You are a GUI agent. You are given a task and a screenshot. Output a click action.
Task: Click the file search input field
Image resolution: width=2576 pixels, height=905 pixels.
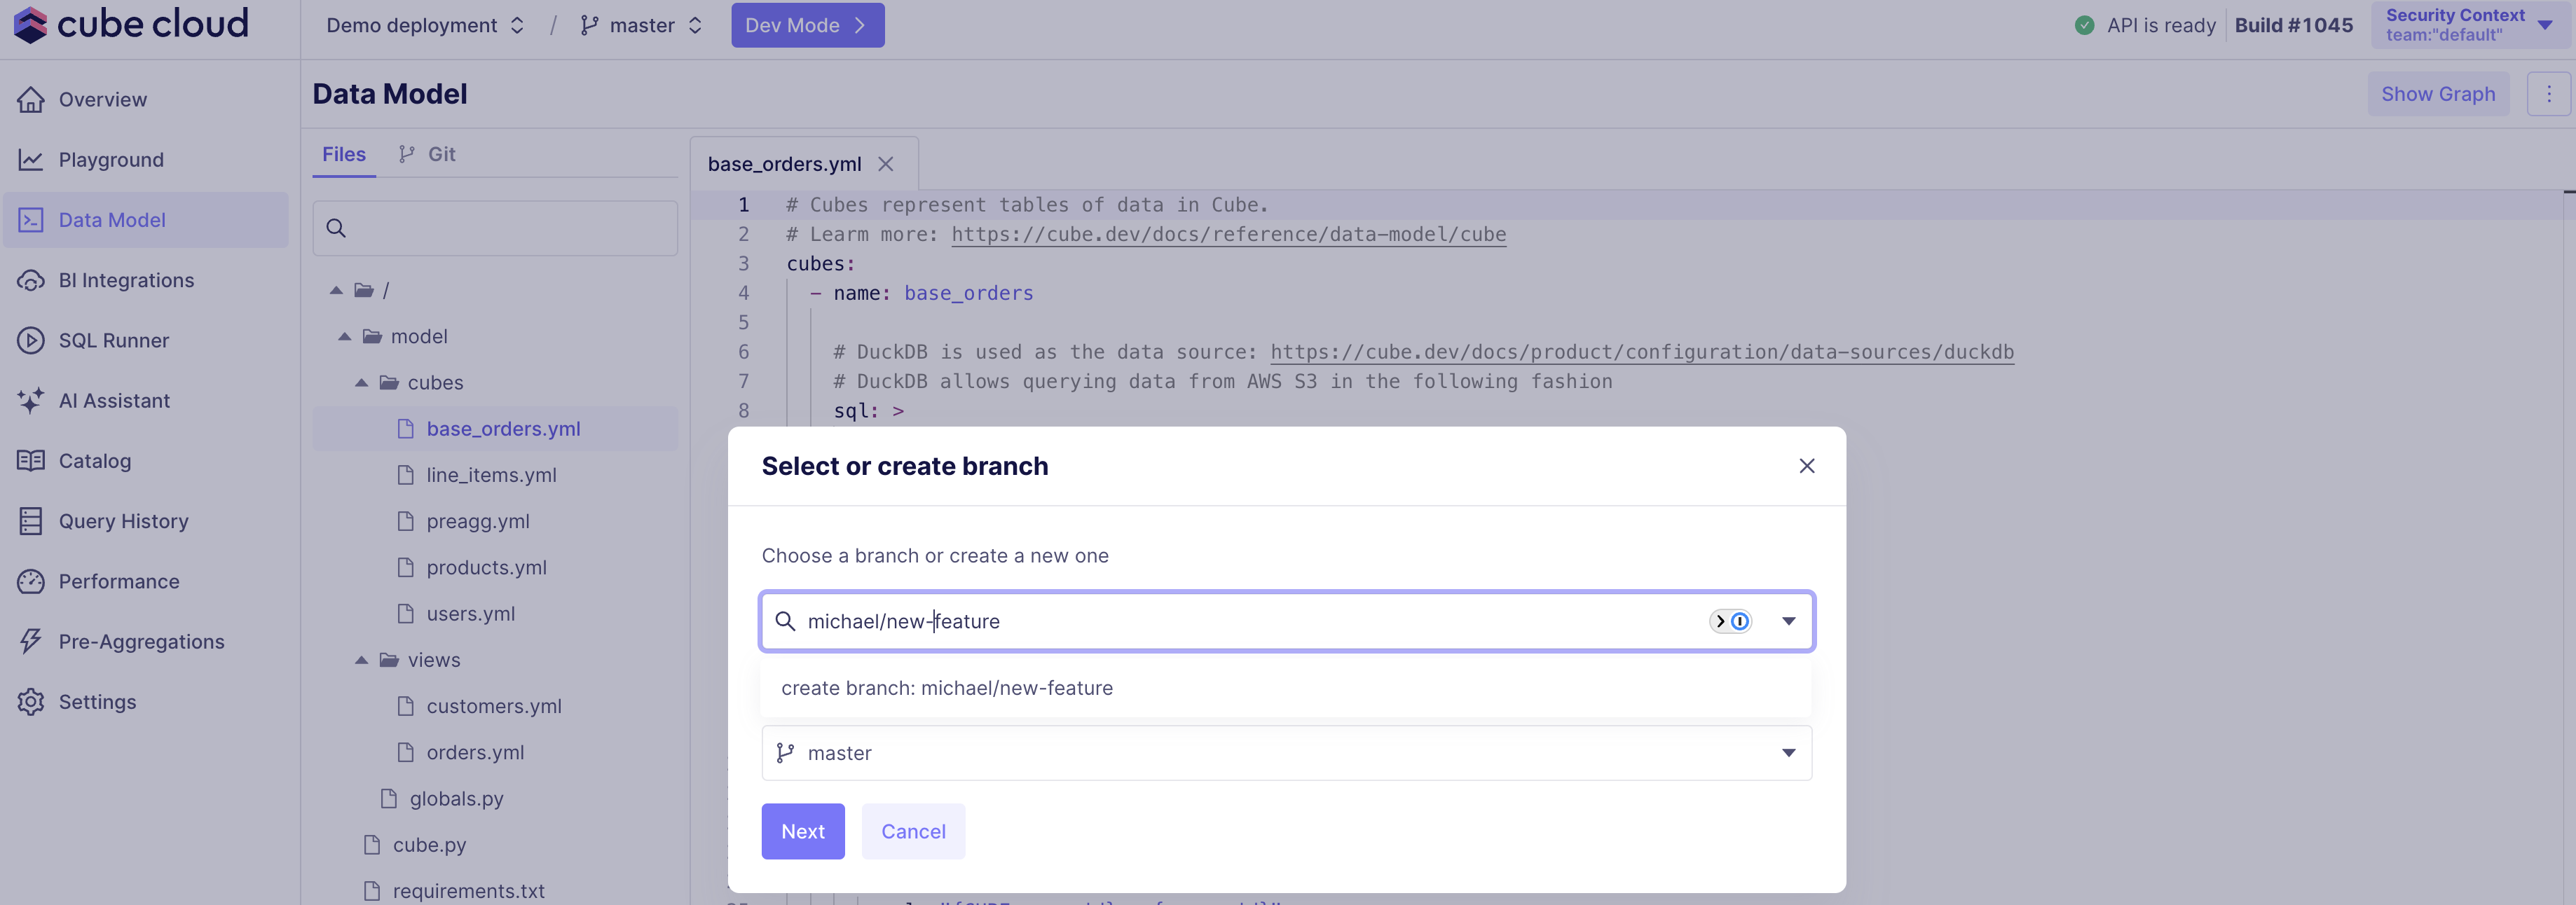505,228
